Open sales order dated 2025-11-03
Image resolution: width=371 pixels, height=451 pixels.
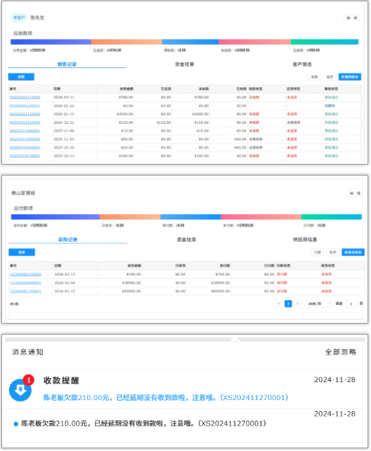[25, 139]
